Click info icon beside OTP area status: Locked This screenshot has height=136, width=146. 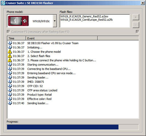click(10, 90)
